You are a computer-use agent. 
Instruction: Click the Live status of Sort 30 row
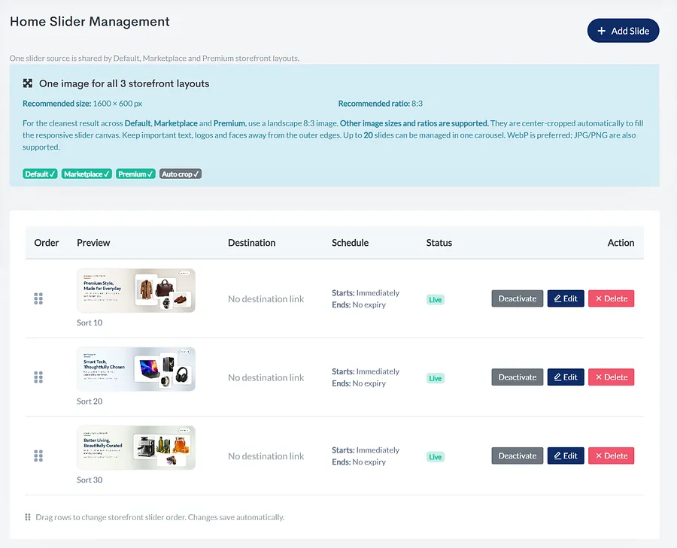click(x=436, y=456)
